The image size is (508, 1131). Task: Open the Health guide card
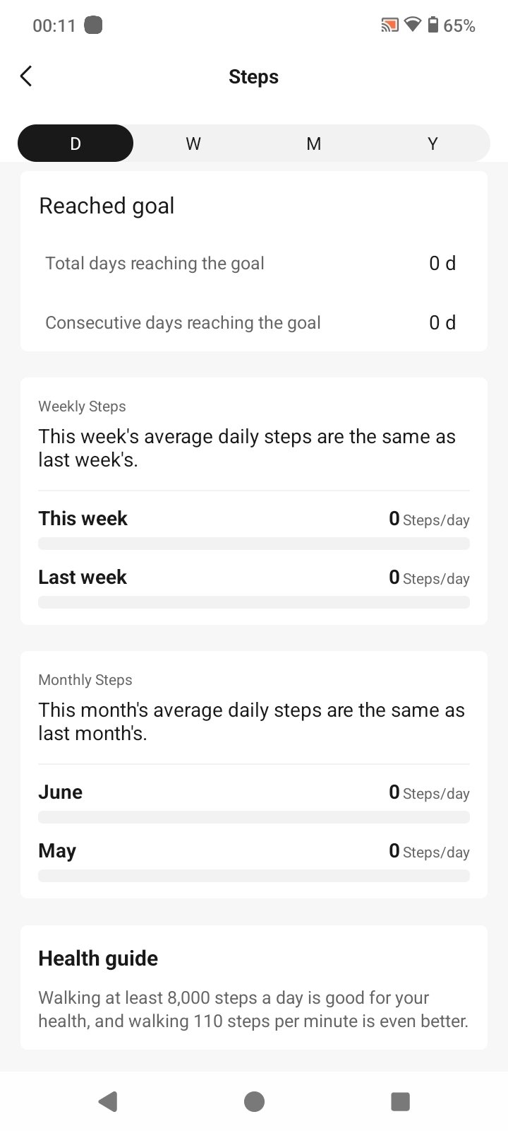tap(254, 988)
